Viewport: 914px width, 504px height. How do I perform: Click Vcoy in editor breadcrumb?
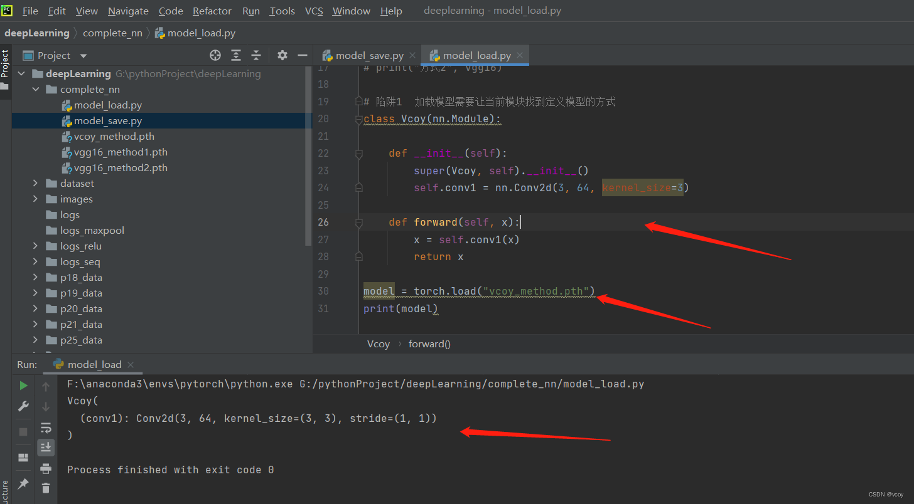tap(379, 344)
